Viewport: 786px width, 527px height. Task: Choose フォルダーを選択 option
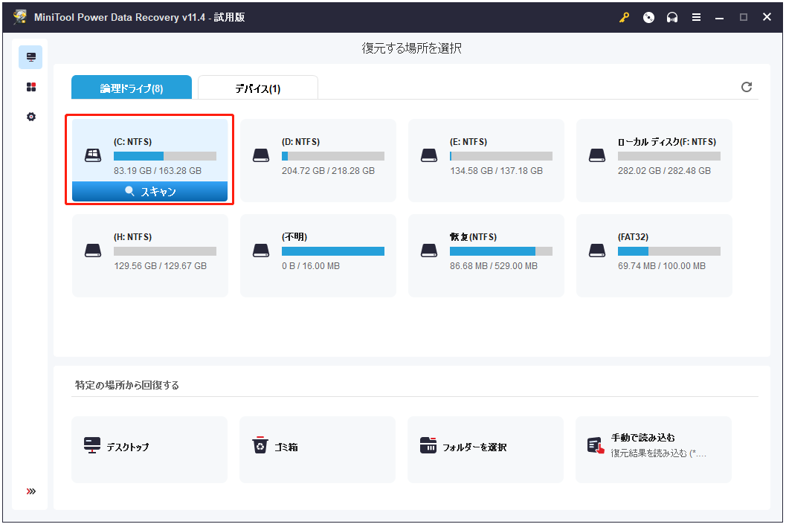486,450
